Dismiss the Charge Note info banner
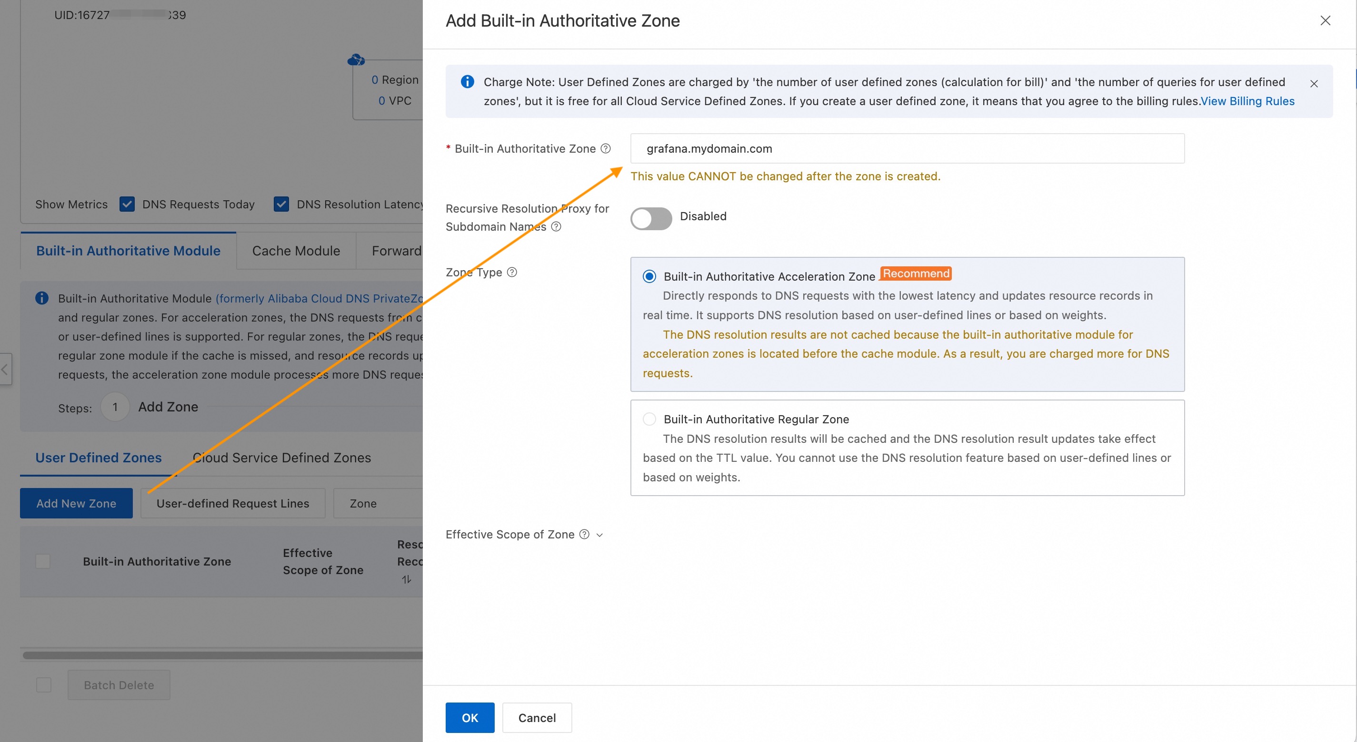 (1313, 84)
